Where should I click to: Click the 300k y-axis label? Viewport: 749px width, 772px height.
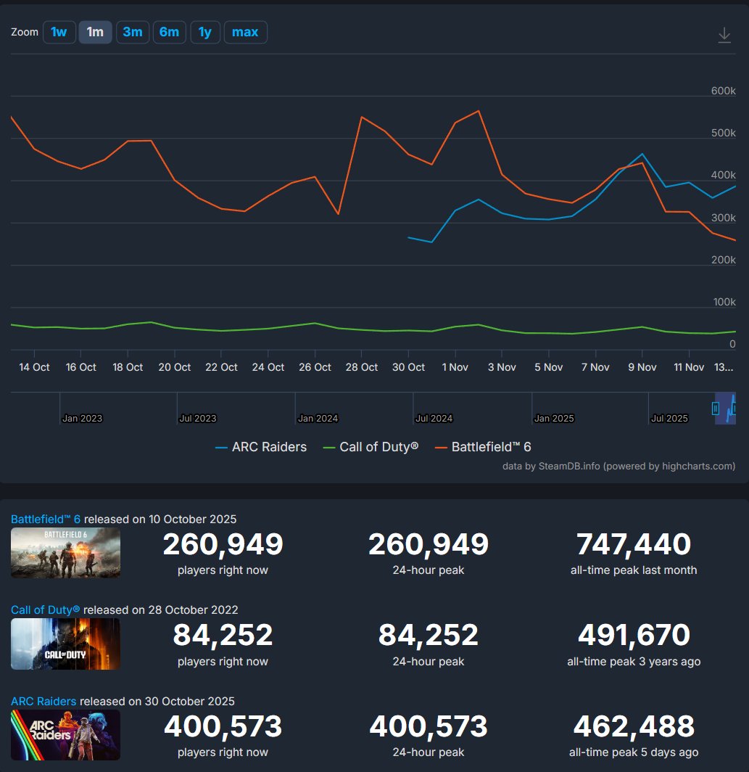[724, 218]
